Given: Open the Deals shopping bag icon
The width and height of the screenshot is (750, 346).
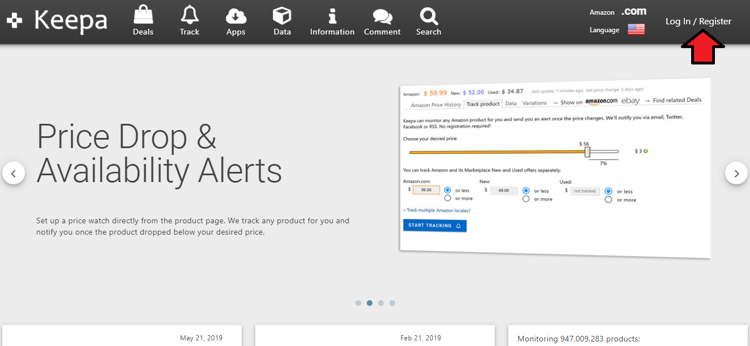Looking at the screenshot, I should pyautogui.click(x=143, y=15).
